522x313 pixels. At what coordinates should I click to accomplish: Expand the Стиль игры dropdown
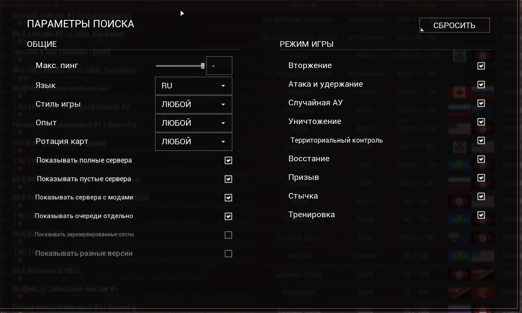coord(194,104)
